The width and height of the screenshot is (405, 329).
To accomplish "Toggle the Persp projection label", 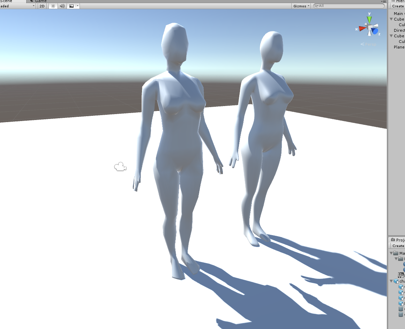I will 369,44.
